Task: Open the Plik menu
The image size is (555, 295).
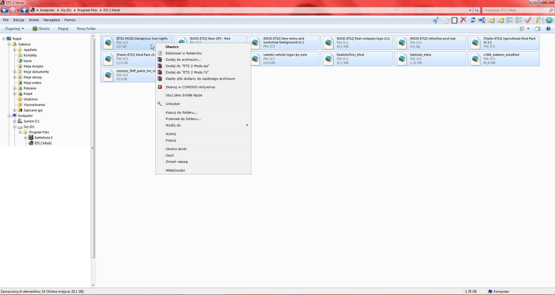Action: tap(6, 20)
